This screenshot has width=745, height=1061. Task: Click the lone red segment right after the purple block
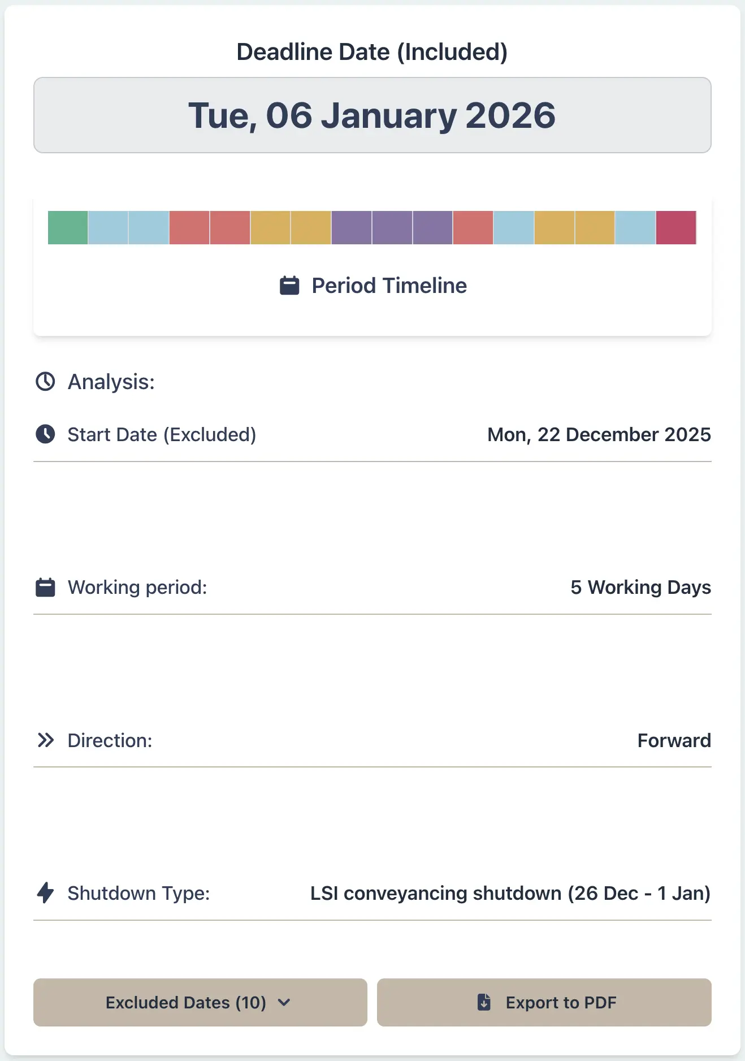(473, 227)
